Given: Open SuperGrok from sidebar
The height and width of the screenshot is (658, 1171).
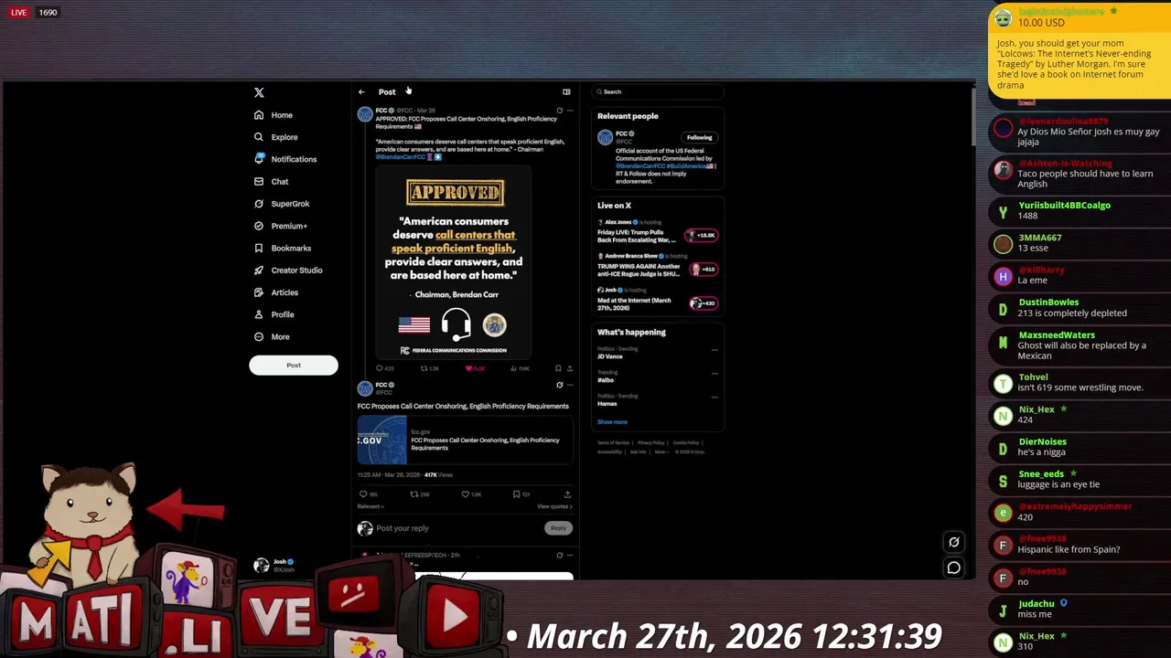Looking at the screenshot, I should pos(282,204).
